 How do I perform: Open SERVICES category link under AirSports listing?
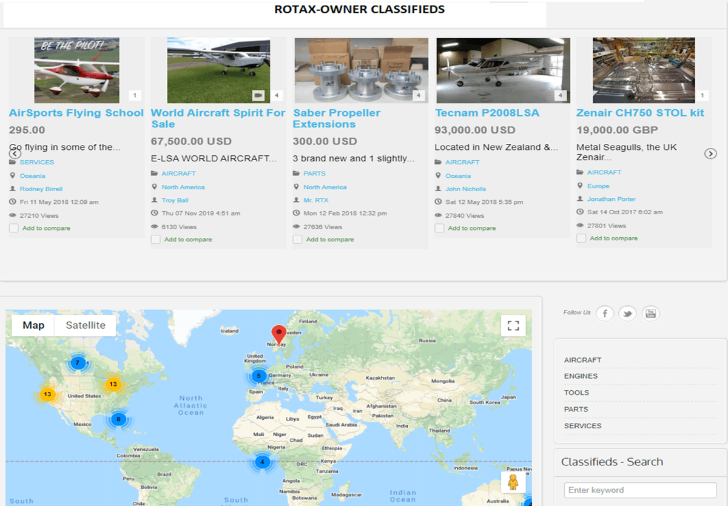click(x=37, y=162)
